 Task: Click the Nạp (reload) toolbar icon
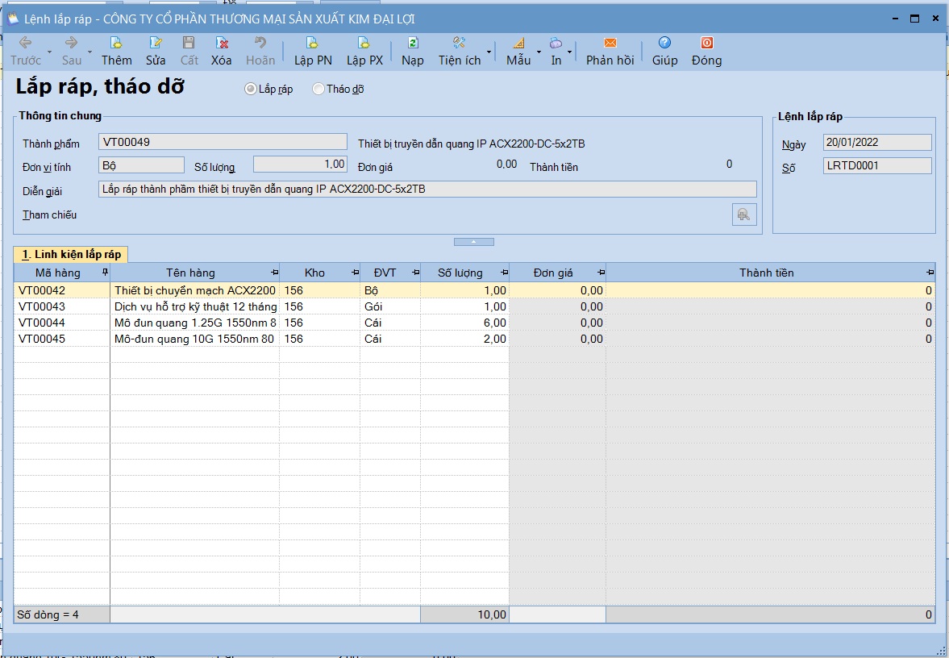[x=412, y=43]
